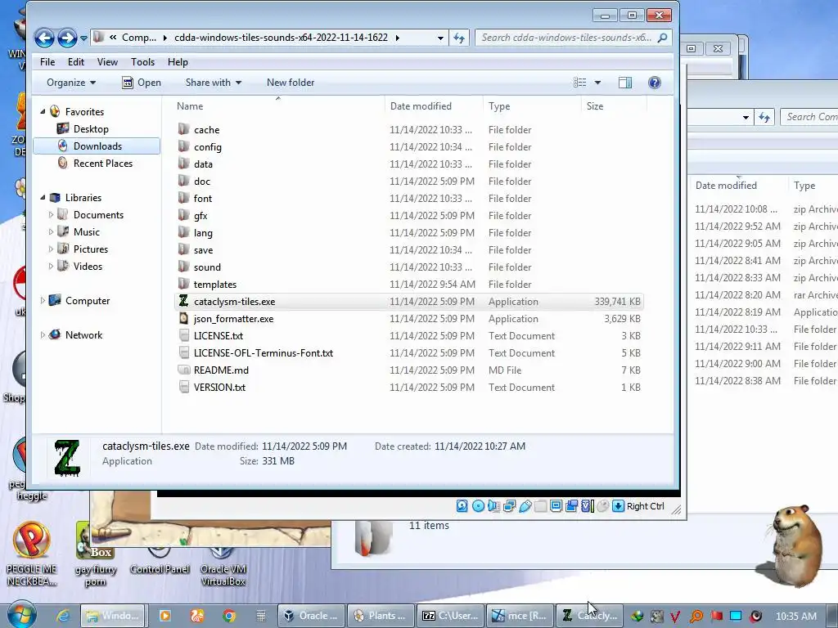Viewport: 838px width, 628px height.
Task: Open the Help menu
Action: [178, 62]
